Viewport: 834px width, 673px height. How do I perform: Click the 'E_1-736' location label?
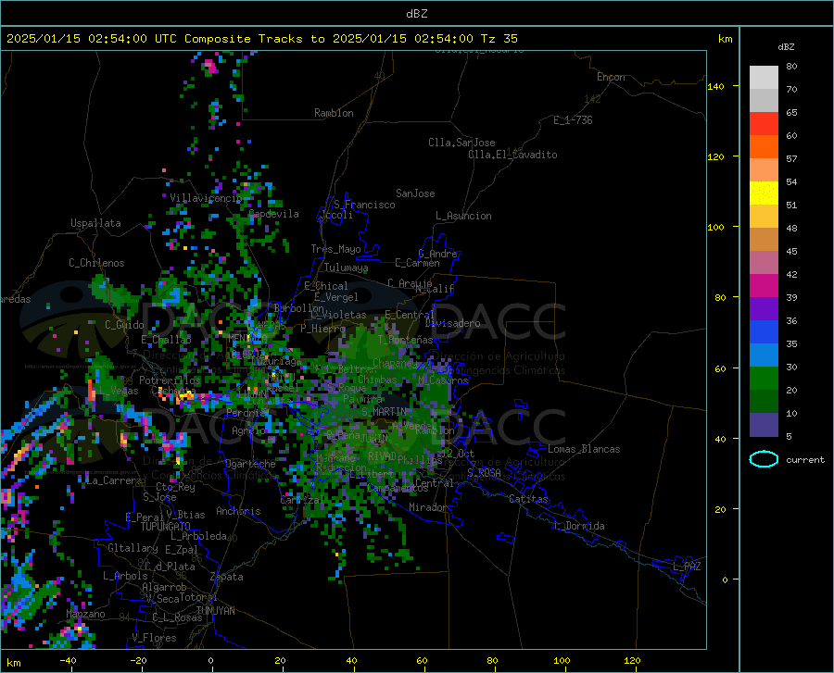pyautogui.click(x=573, y=120)
